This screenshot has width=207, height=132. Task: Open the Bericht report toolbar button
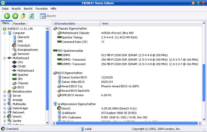48,16
